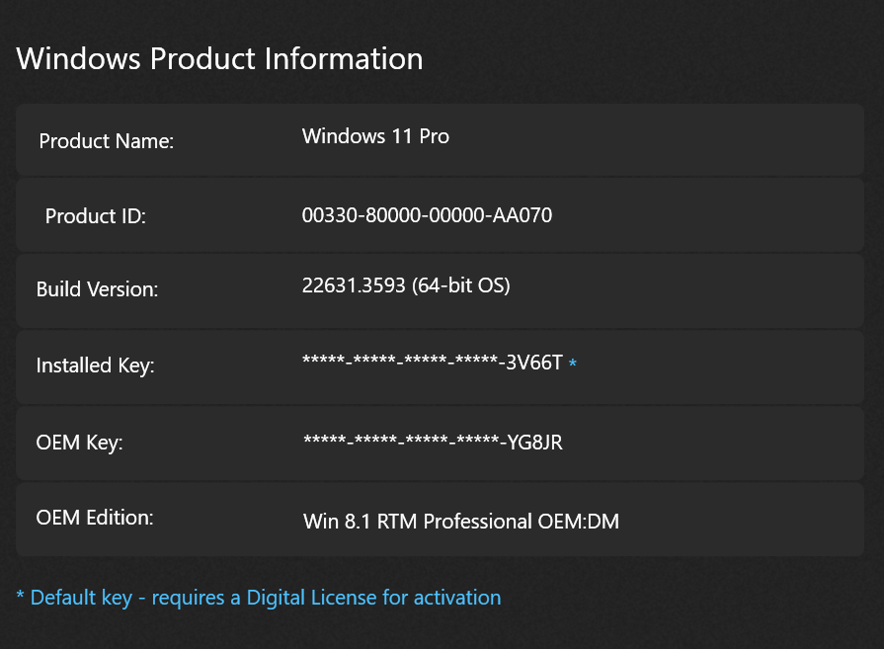
Task: Click the OEM Edition label
Action: point(95,518)
